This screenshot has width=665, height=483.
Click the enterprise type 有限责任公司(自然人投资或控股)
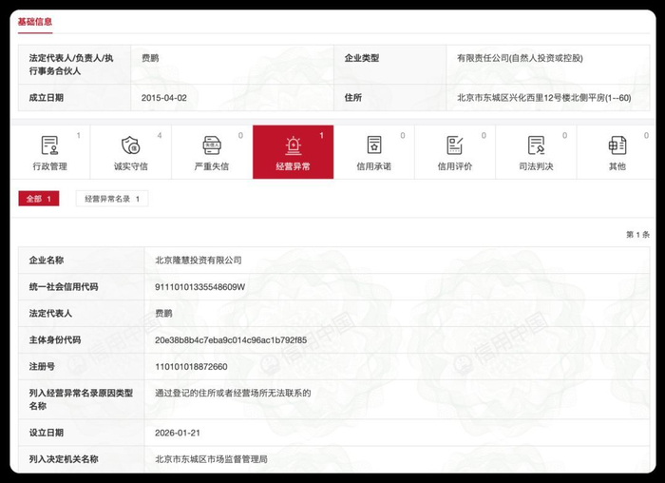click(520, 58)
